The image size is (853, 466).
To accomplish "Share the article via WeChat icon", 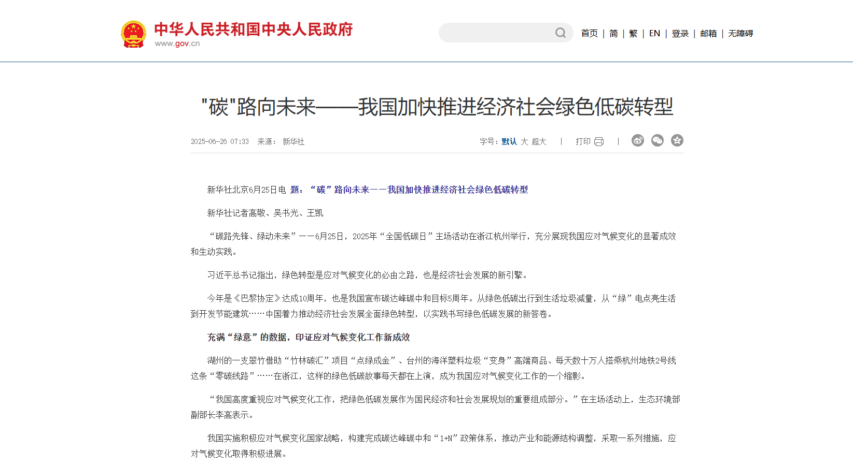I will (x=657, y=140).
